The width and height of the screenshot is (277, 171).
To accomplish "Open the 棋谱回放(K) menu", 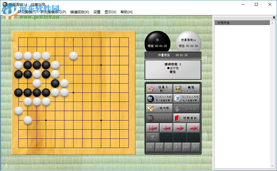I will [x=79, y=12].
